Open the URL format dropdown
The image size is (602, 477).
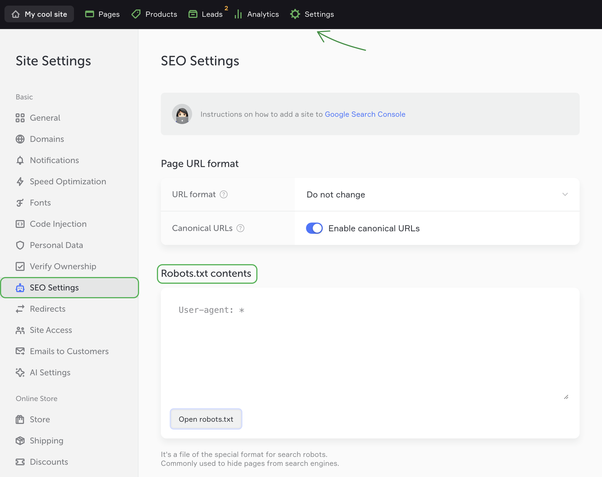point(437,194)
